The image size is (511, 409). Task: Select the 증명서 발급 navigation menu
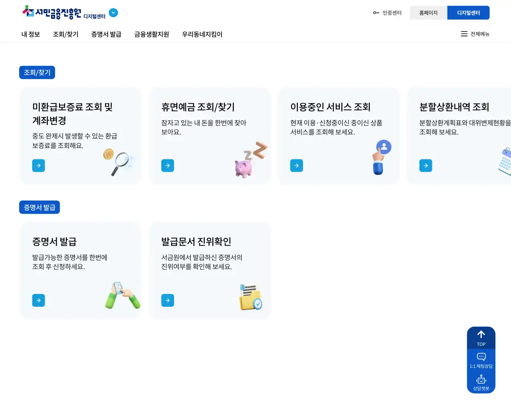(x=106, y=34)
